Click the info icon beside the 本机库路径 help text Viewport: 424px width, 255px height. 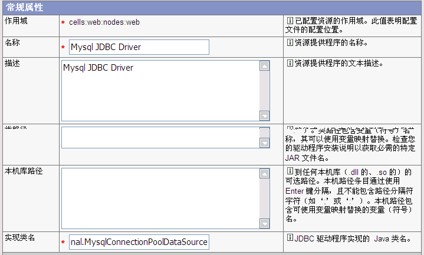(290, 171)
